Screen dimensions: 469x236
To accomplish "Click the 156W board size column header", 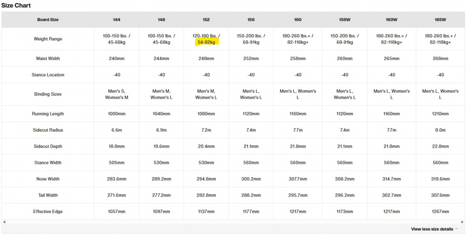I will pyautogui.click(x=345, y=19).
